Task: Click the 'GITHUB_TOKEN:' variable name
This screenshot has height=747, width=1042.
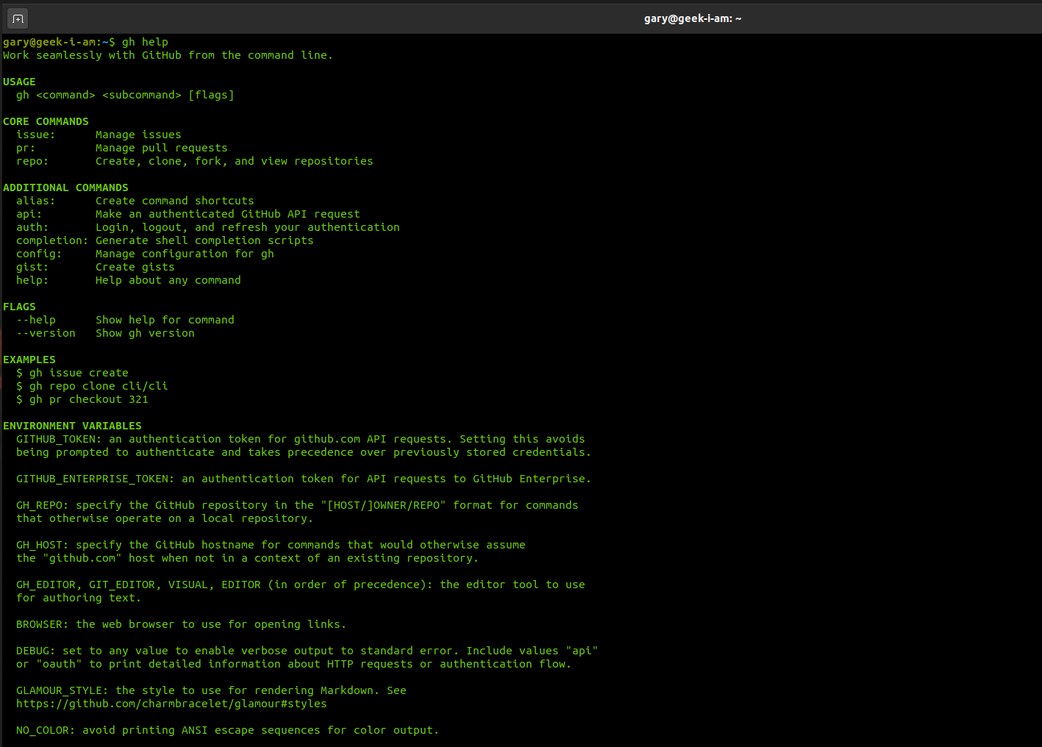Action: pyautogui.click(x=59, y=439)
